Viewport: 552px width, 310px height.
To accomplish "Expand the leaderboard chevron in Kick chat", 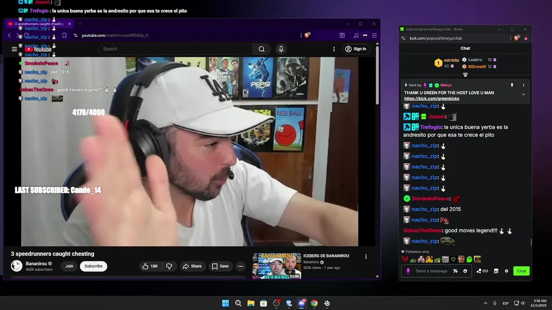I will tap(465, 75).
